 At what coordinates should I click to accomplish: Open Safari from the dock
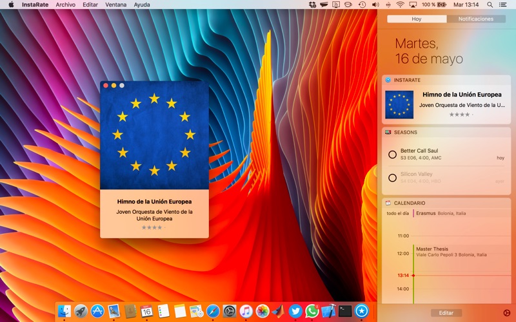click(x=213, y=312)
